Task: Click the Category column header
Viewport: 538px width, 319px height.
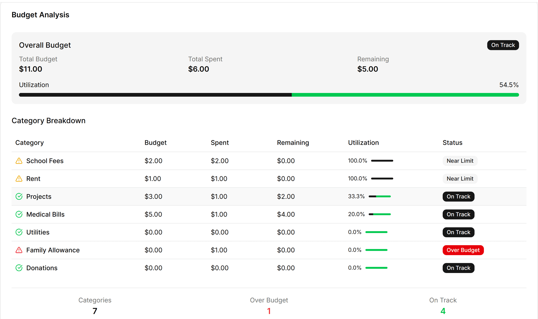Action: tap(29, 143)
